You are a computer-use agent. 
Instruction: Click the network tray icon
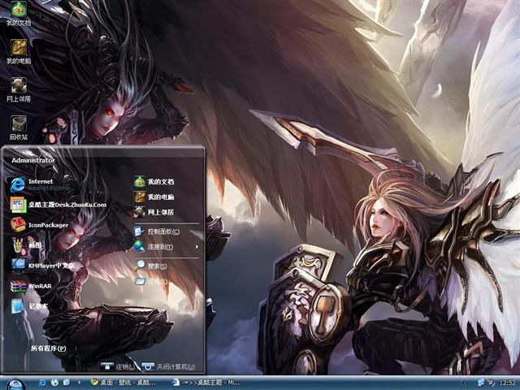pyautogui.click(x=480, y=383)
